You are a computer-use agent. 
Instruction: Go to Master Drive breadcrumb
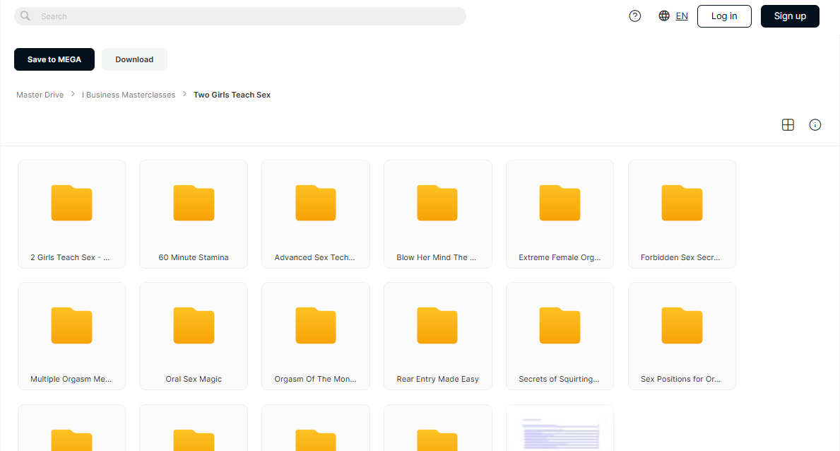coord(40,95)
